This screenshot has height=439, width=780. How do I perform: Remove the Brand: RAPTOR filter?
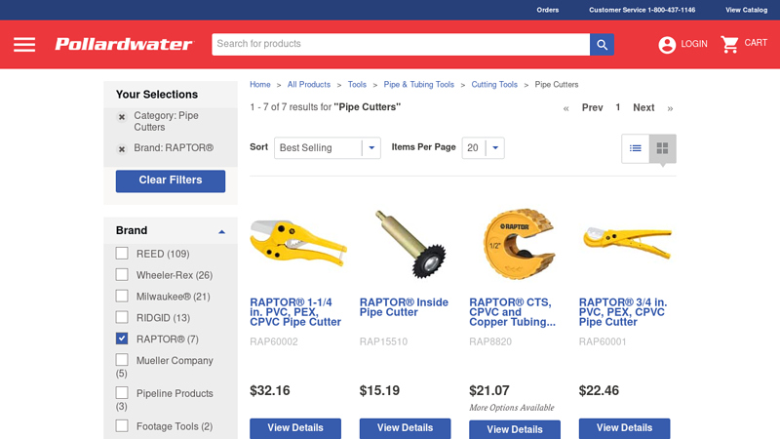pos(121,149)
